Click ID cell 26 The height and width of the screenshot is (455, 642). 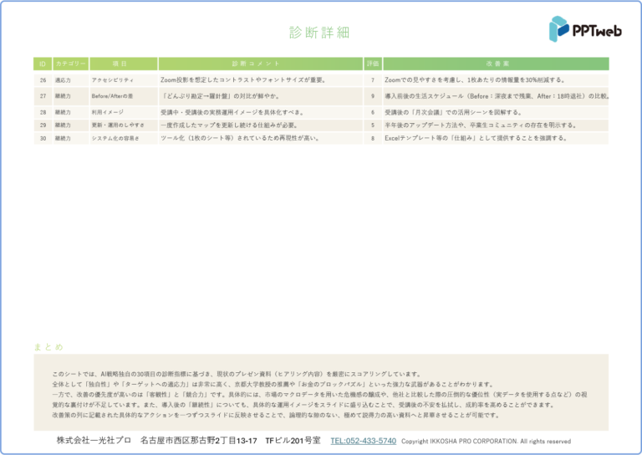pyautogui.click(x=43, y=80)
